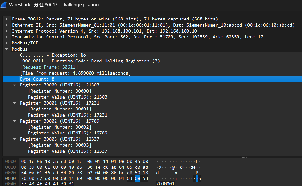The image size is (302, 186).
Task: Select Time from request field
Action: [75, 73]
